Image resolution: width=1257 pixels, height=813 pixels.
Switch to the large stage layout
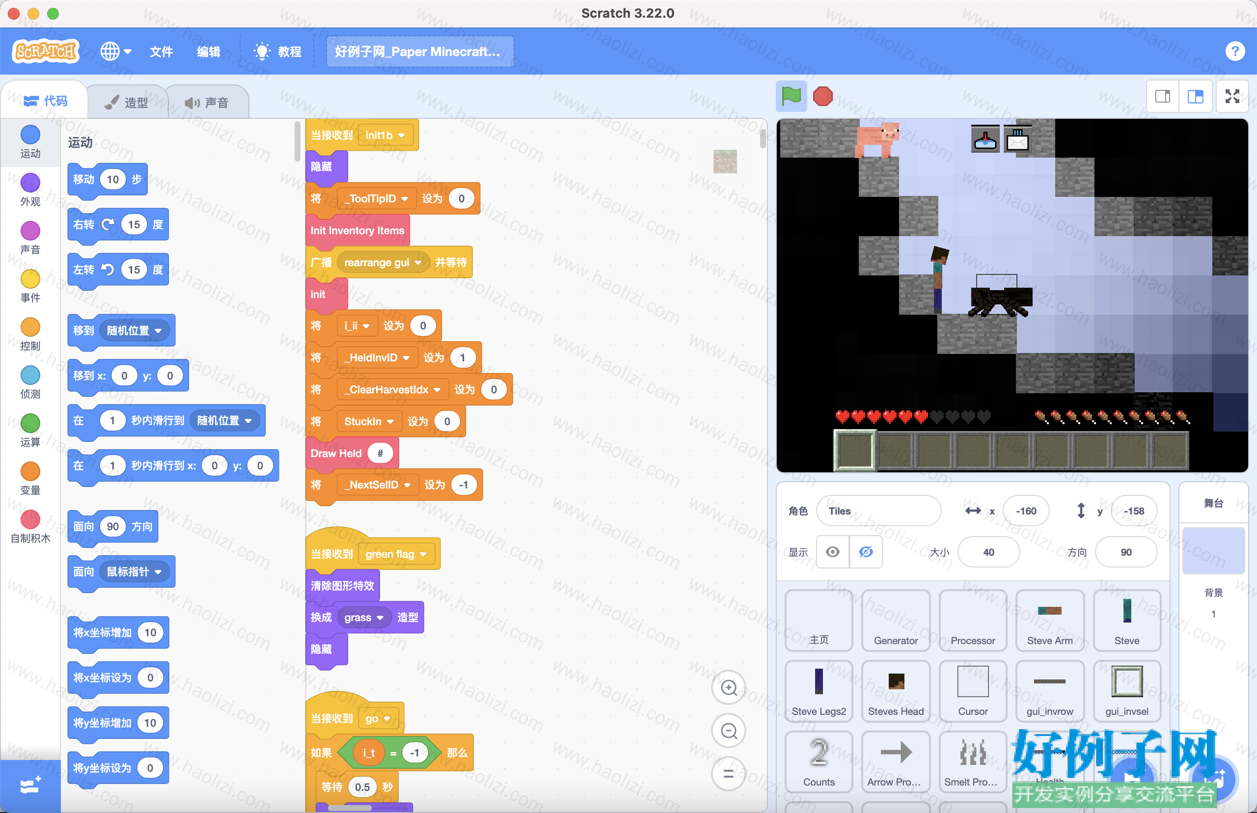click(x=1195, y=96)
